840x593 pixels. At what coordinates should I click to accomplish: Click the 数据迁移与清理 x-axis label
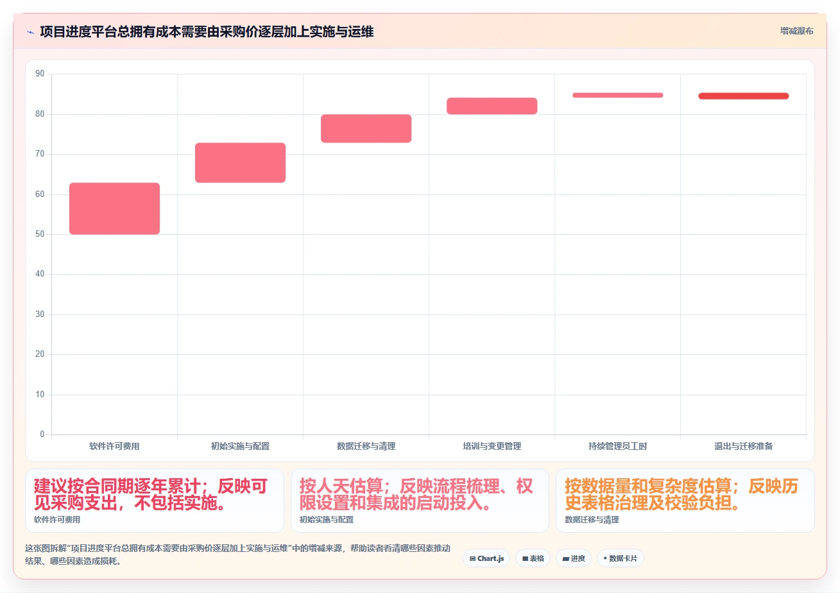tap(366, 446)
